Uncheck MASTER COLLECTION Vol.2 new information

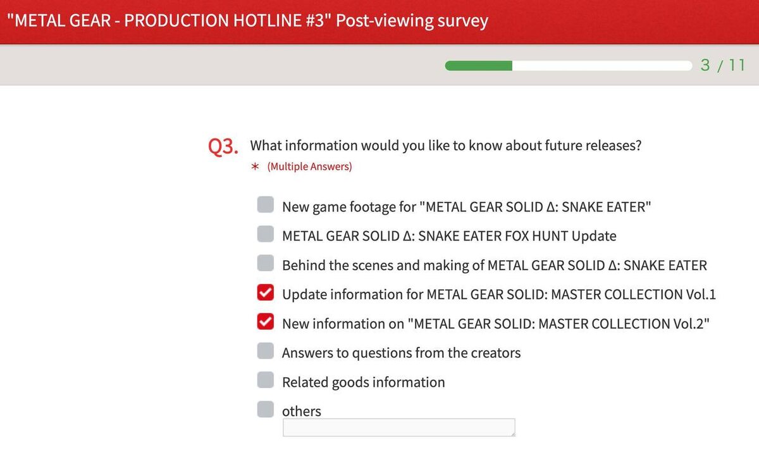point(266,322)
